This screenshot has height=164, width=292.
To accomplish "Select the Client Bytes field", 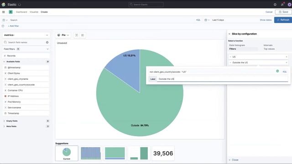I will click(x=26, y=73).
